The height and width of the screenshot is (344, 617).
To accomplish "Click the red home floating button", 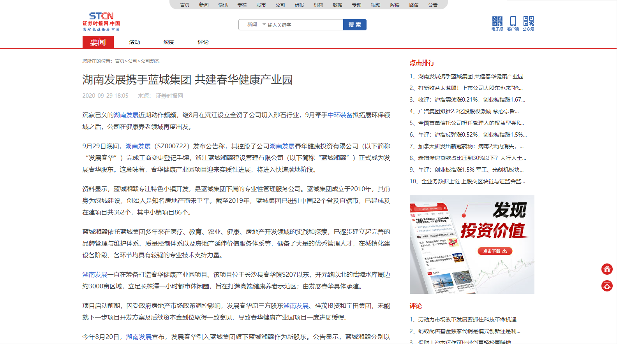I will (x=607, y=269).
